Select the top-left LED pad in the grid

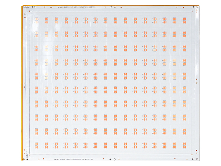46,21
